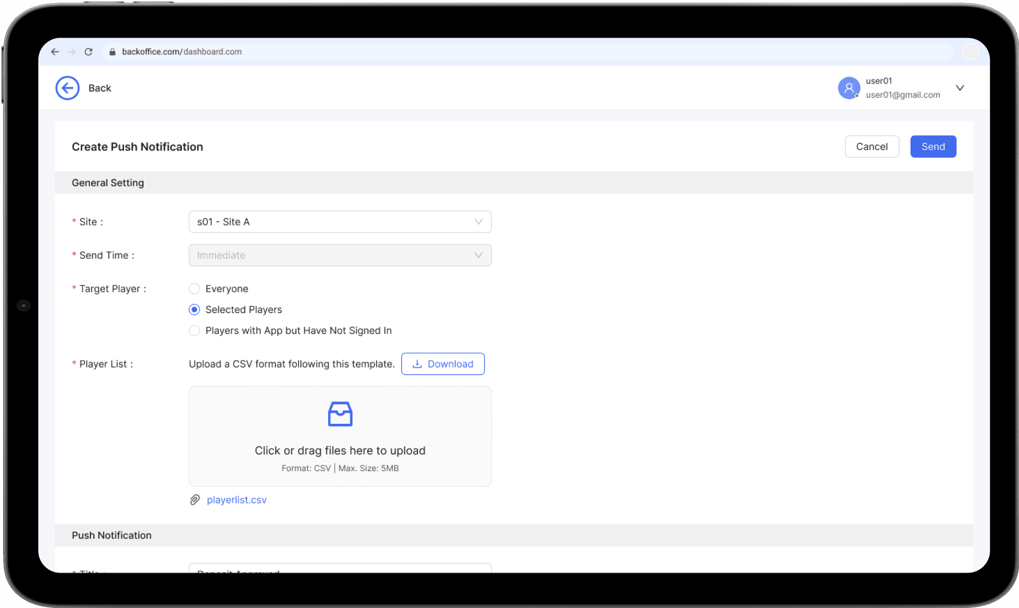Select the Everyone radio option

tap(194, 289)
